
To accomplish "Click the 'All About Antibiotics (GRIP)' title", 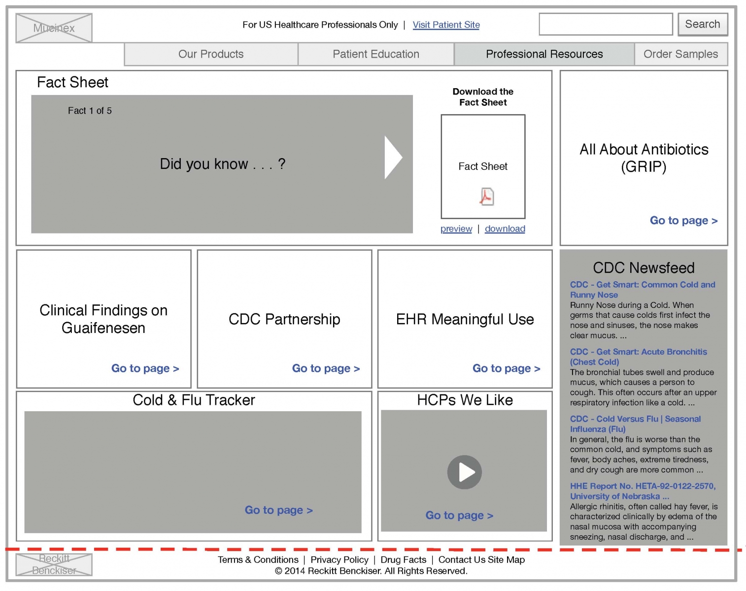I will [x=644, y=158].
